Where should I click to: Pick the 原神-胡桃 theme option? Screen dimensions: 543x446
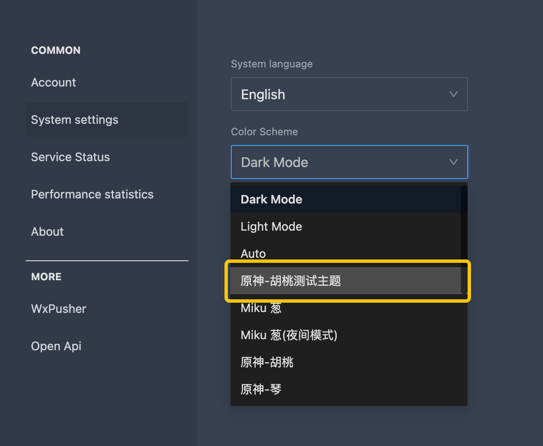pyautogui.click(x=267, y=362)
